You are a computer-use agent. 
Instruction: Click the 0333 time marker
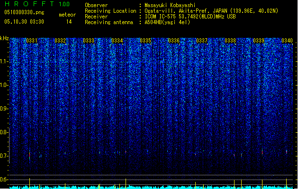89,41
